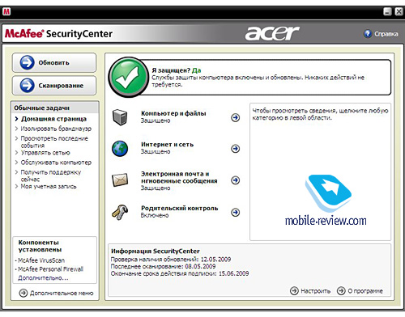Expand Электронная почта category with its arrow
The height and width of the screenshot is (317, 405).
click(236, 180)
